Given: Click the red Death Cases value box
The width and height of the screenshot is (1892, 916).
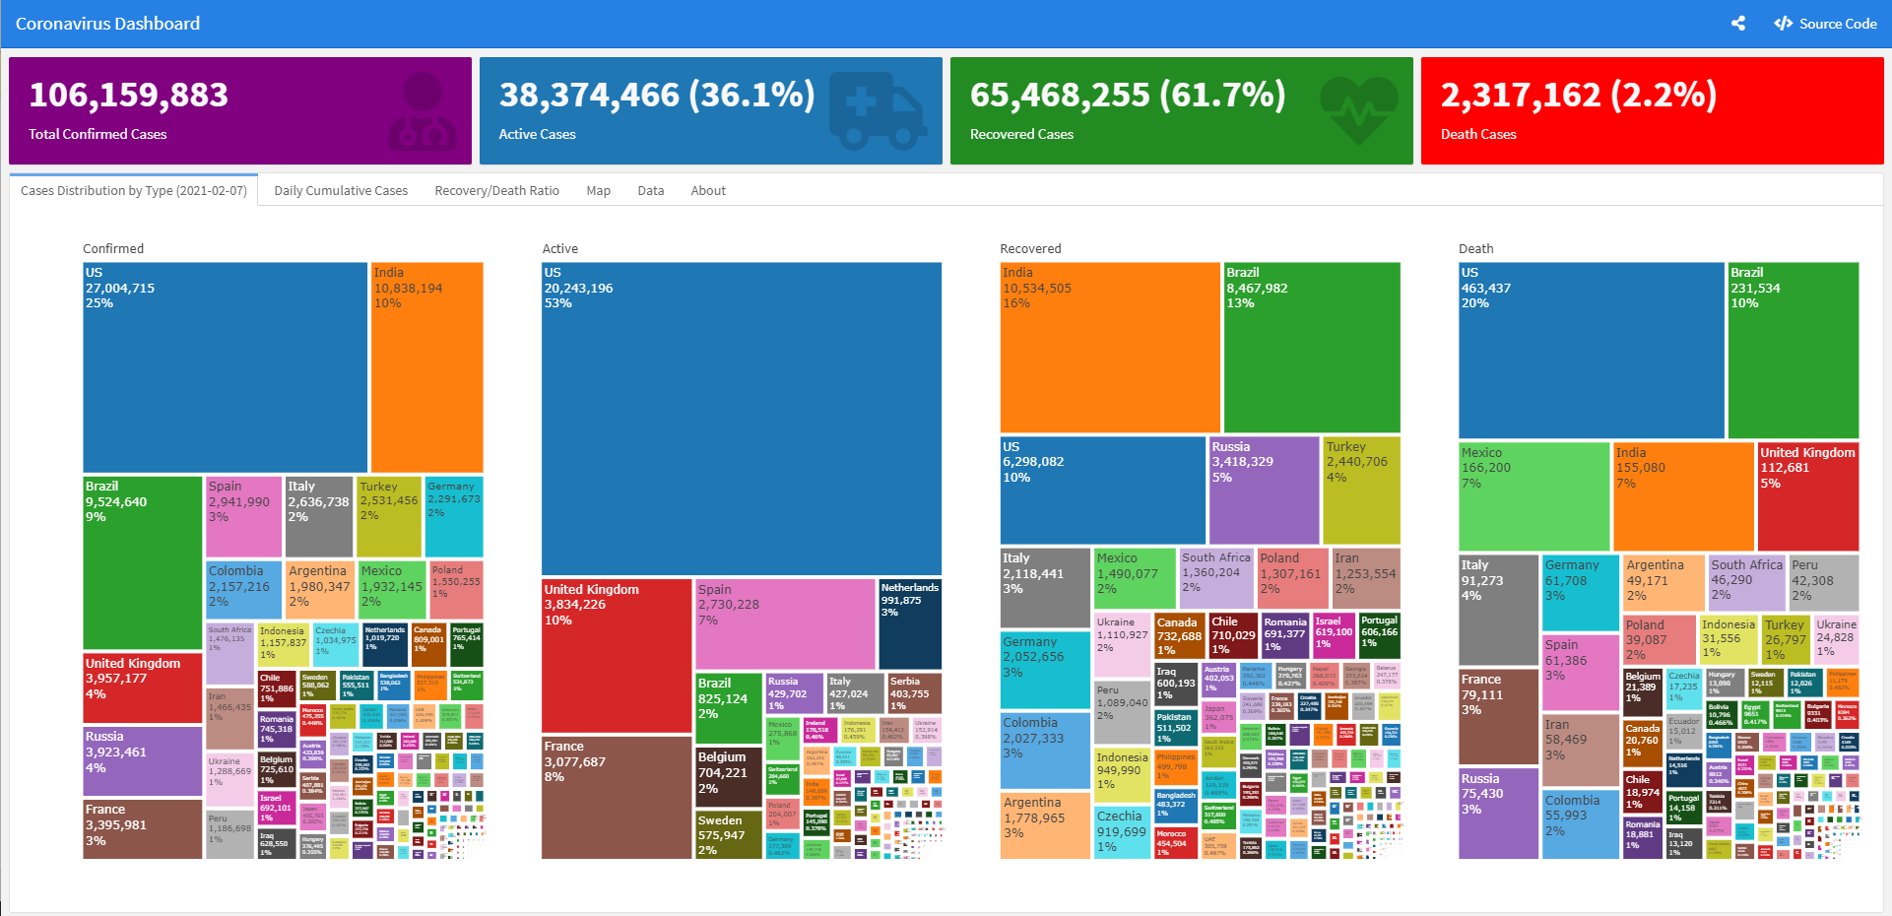Looking at the screenshot, I should coord(1651,110).
